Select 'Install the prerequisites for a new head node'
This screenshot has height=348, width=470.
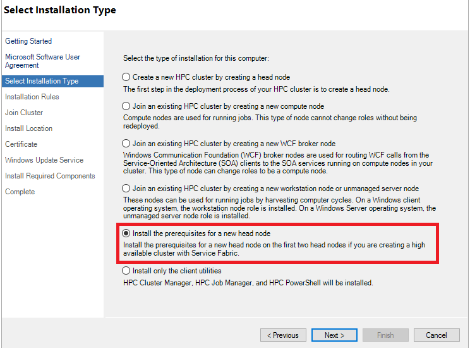click(126, 233)
